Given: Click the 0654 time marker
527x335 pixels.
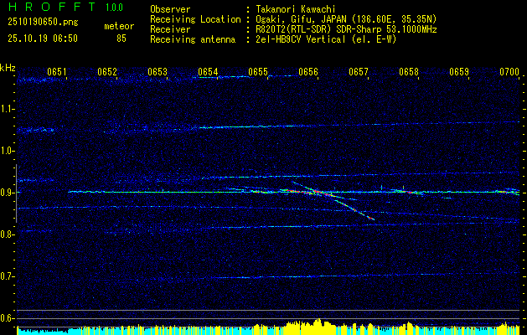Looking at the screenshot, I should tap(208, 72).
